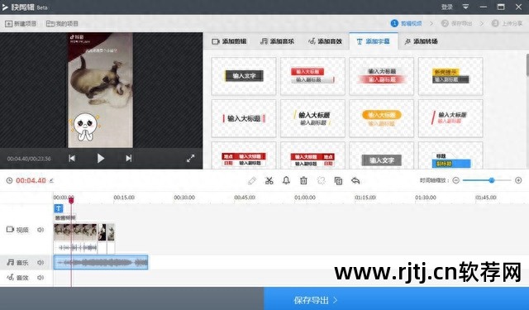Undo the last action
The height and width of the screenshot is (310, 529).
tap(355, 181)
